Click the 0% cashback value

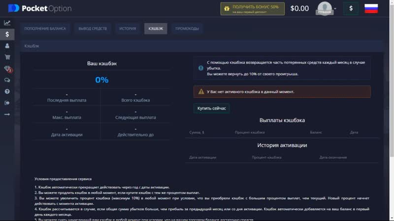(102, 80)
